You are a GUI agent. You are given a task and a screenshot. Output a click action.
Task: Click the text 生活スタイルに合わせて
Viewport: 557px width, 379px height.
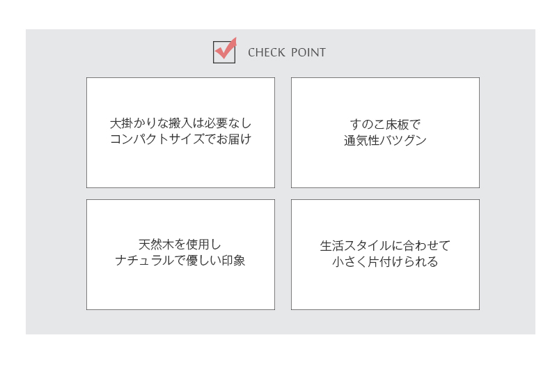click(386, 246)
